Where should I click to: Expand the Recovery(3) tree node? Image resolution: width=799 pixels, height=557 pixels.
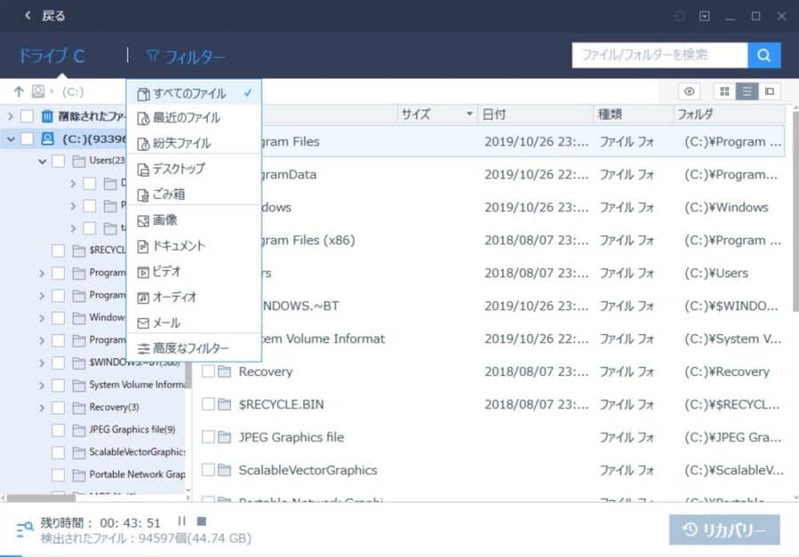tap(42, 408)
